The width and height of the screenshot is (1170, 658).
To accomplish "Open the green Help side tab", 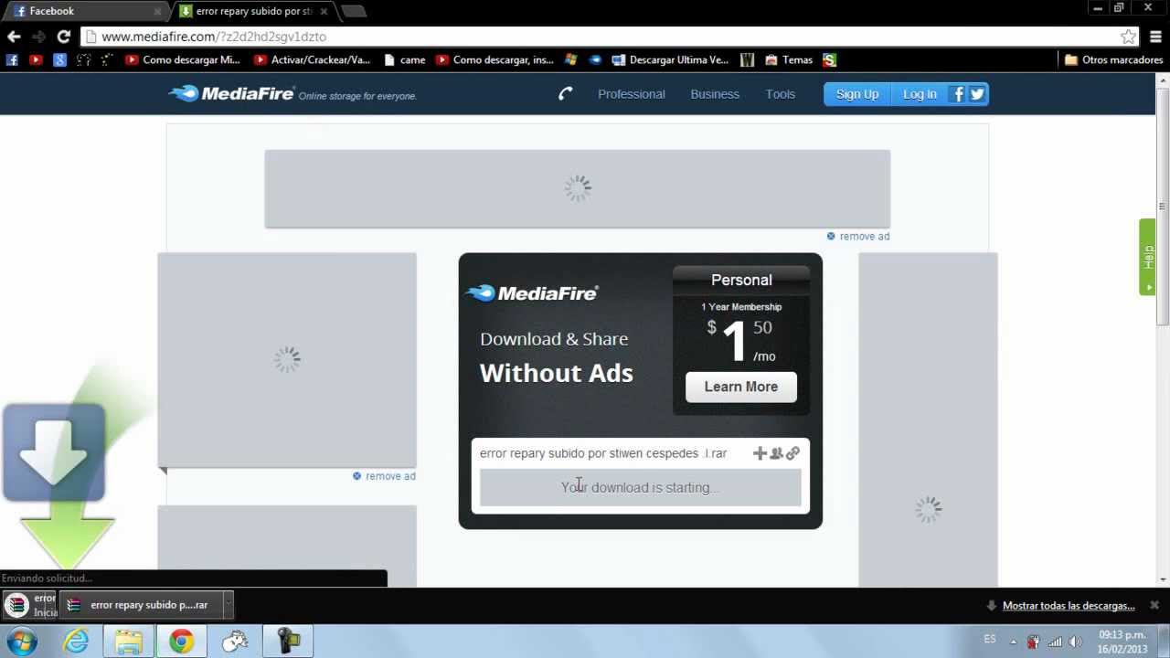I will 1147,257.
